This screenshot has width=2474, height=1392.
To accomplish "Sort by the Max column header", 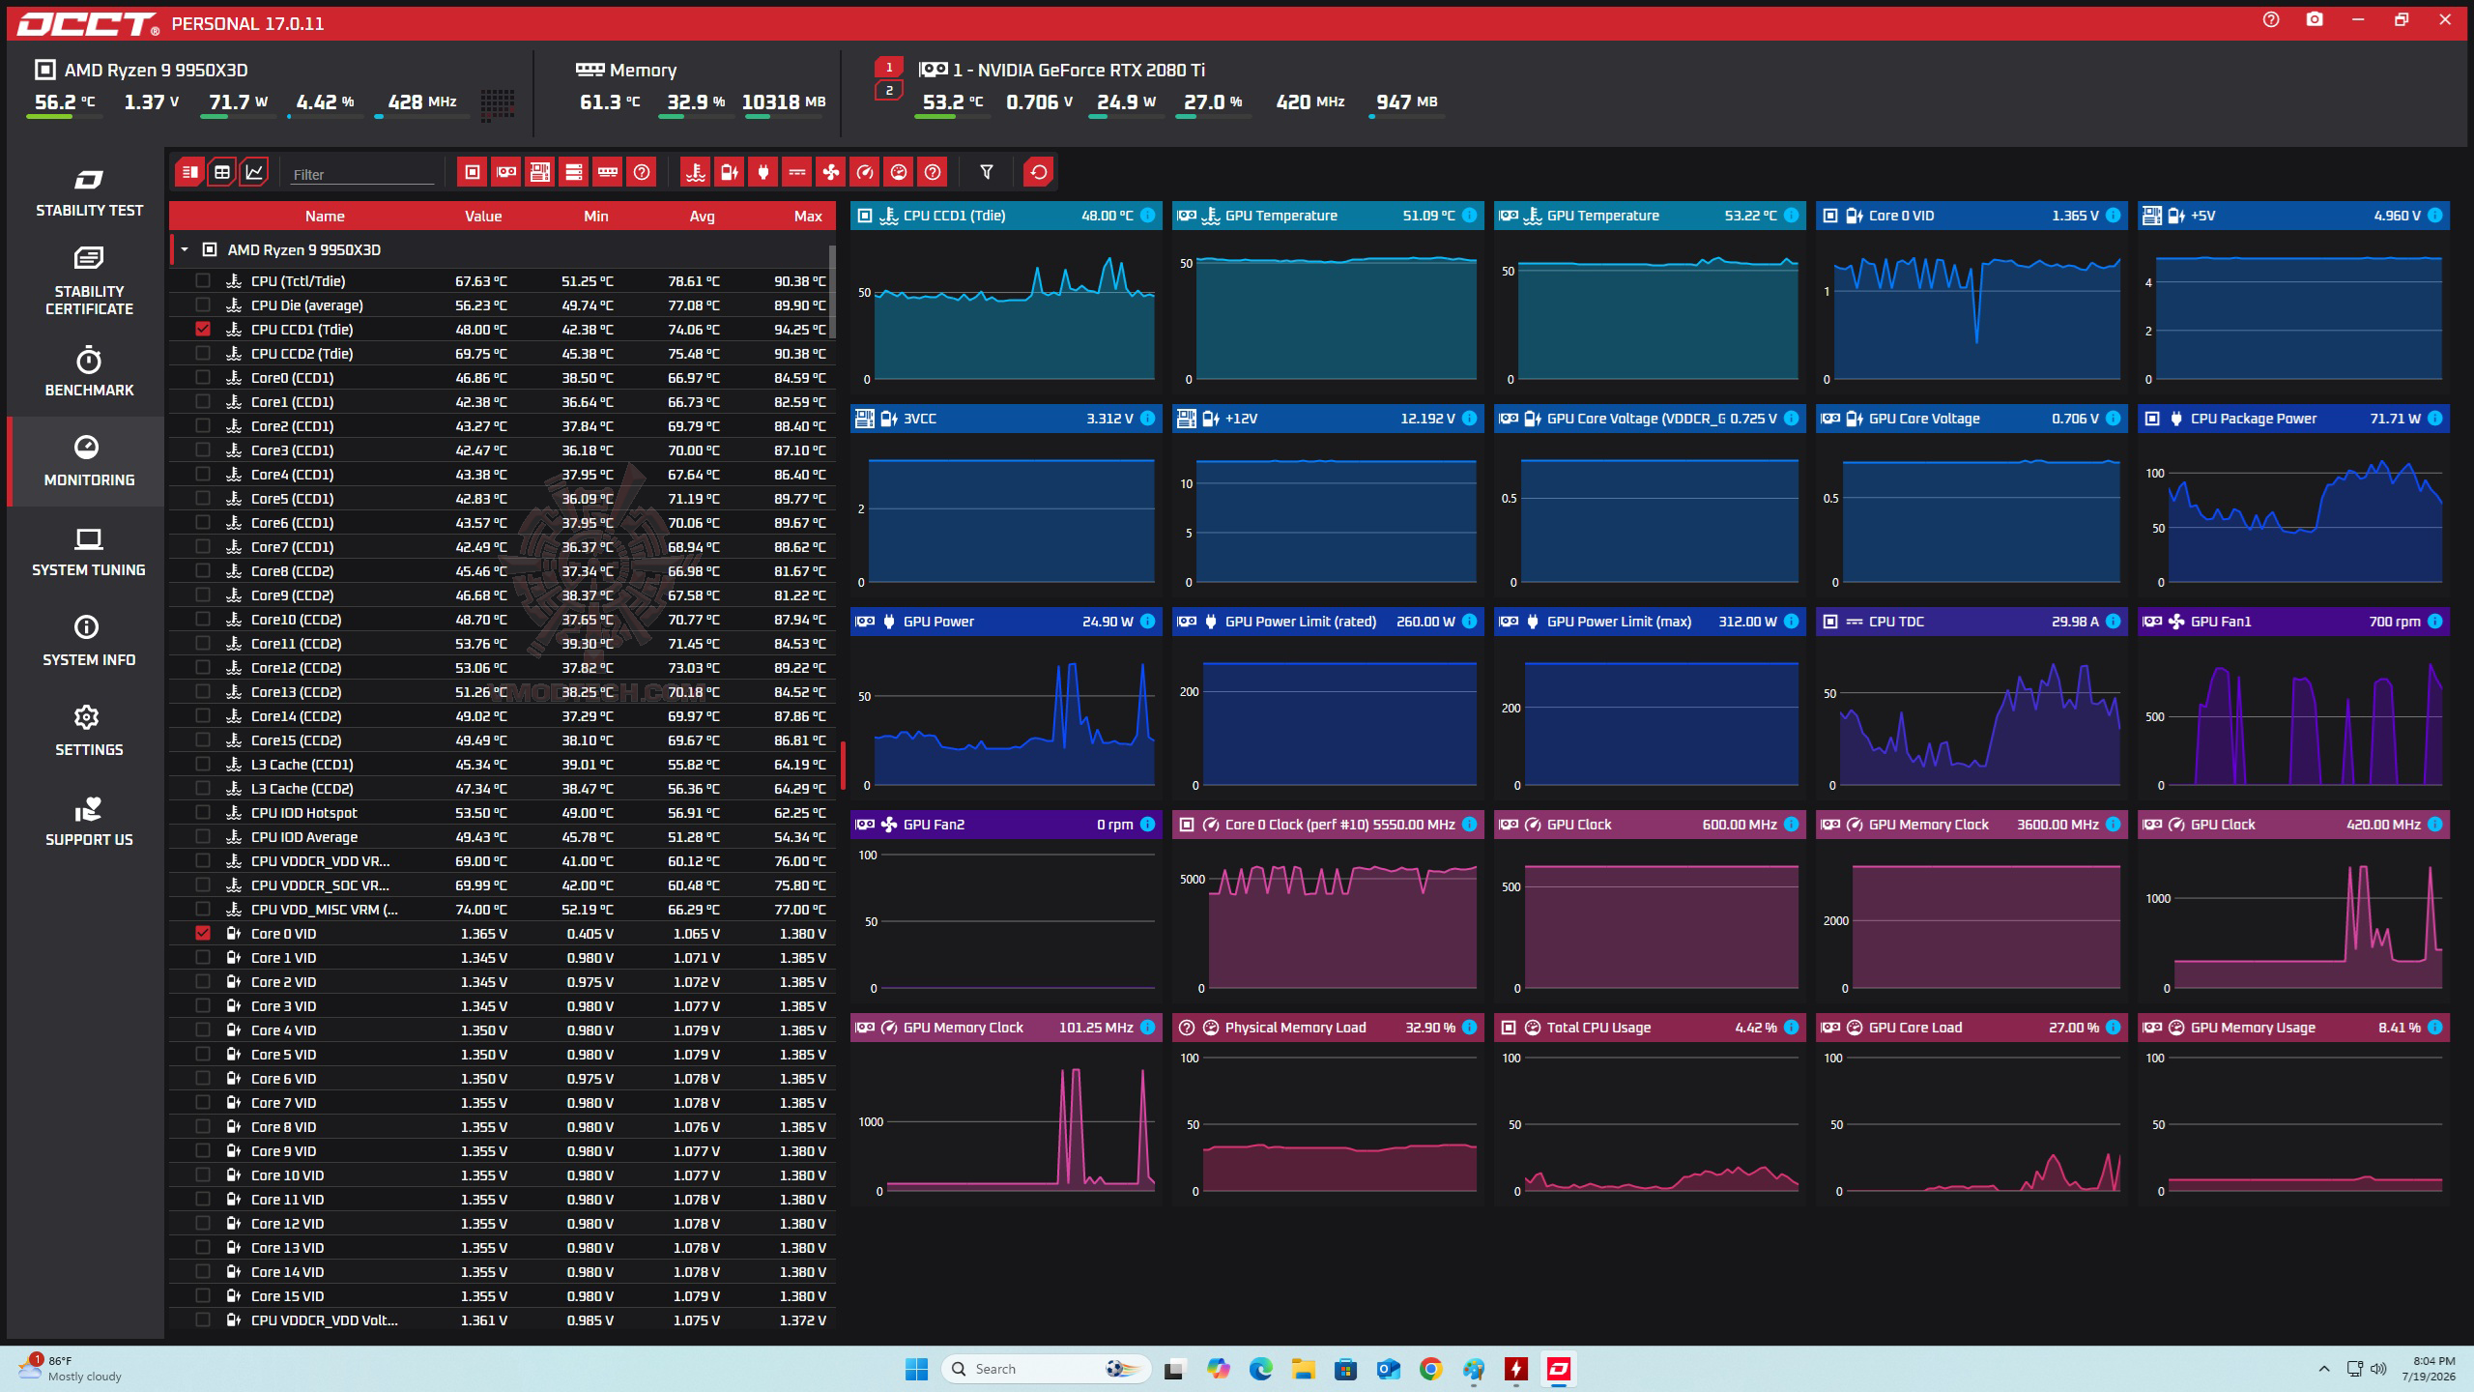I will (x=808, y=216).
